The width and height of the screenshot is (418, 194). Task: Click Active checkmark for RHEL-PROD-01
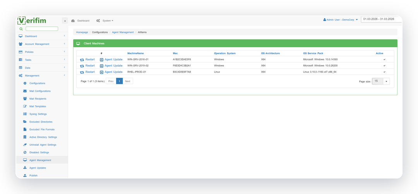point(384,72)
